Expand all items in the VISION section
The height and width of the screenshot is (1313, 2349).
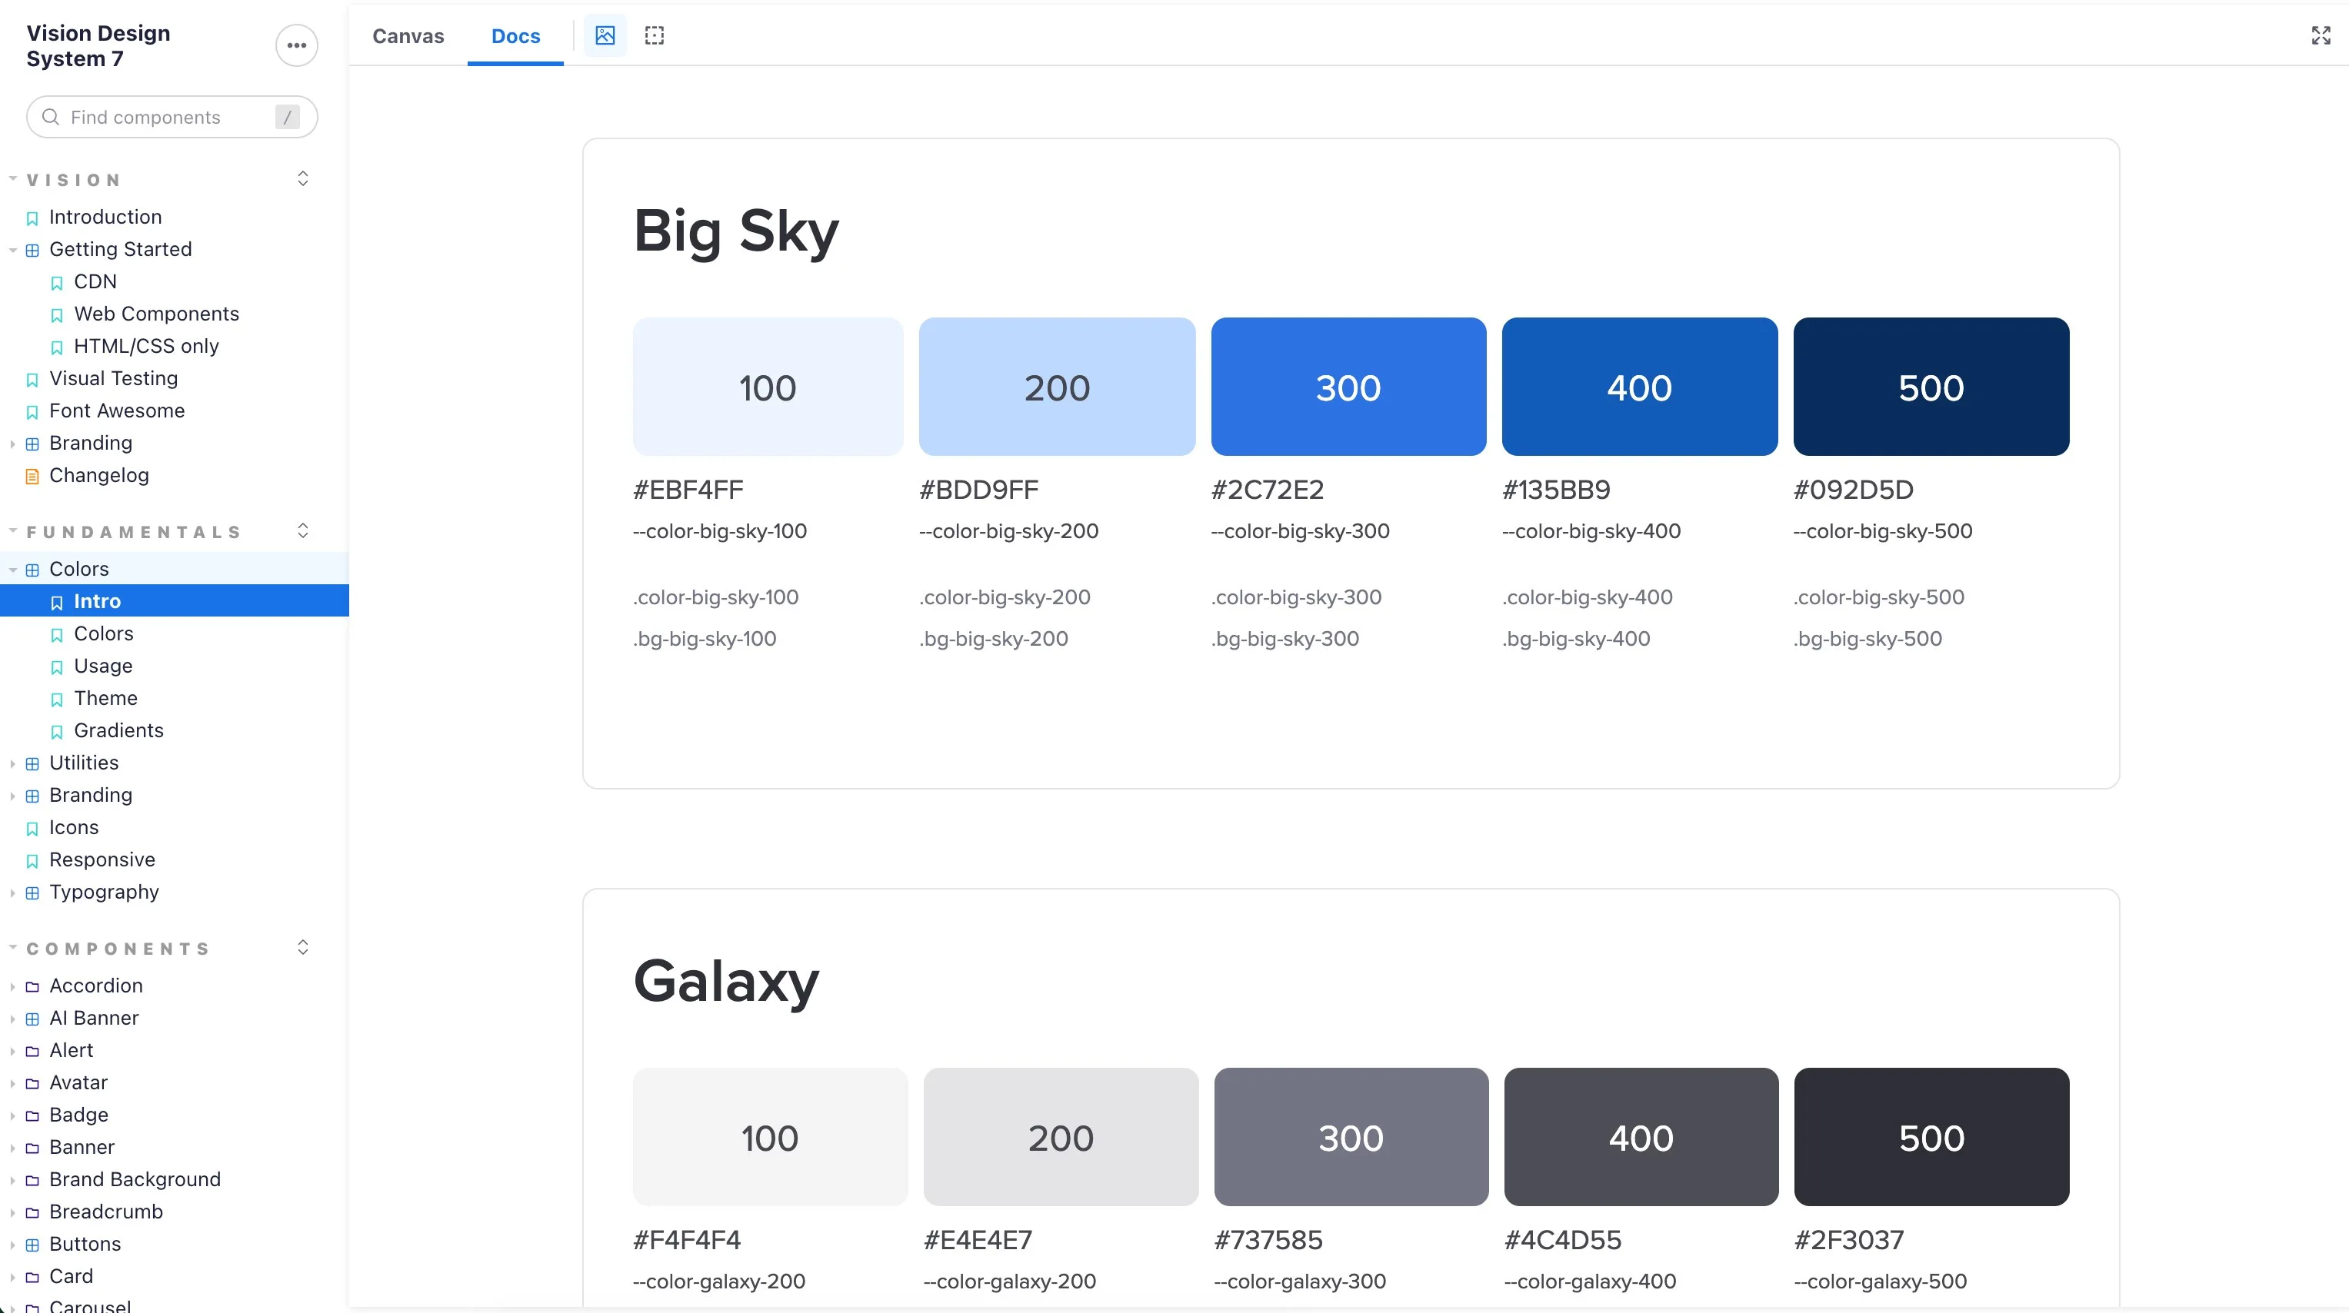click(x=303, y=178)
